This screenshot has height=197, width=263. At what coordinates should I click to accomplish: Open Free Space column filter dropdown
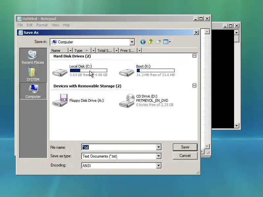(139, 51)
